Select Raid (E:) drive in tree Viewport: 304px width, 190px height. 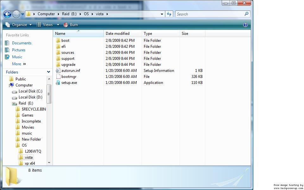pyautogui.click(x=26, y=103)
